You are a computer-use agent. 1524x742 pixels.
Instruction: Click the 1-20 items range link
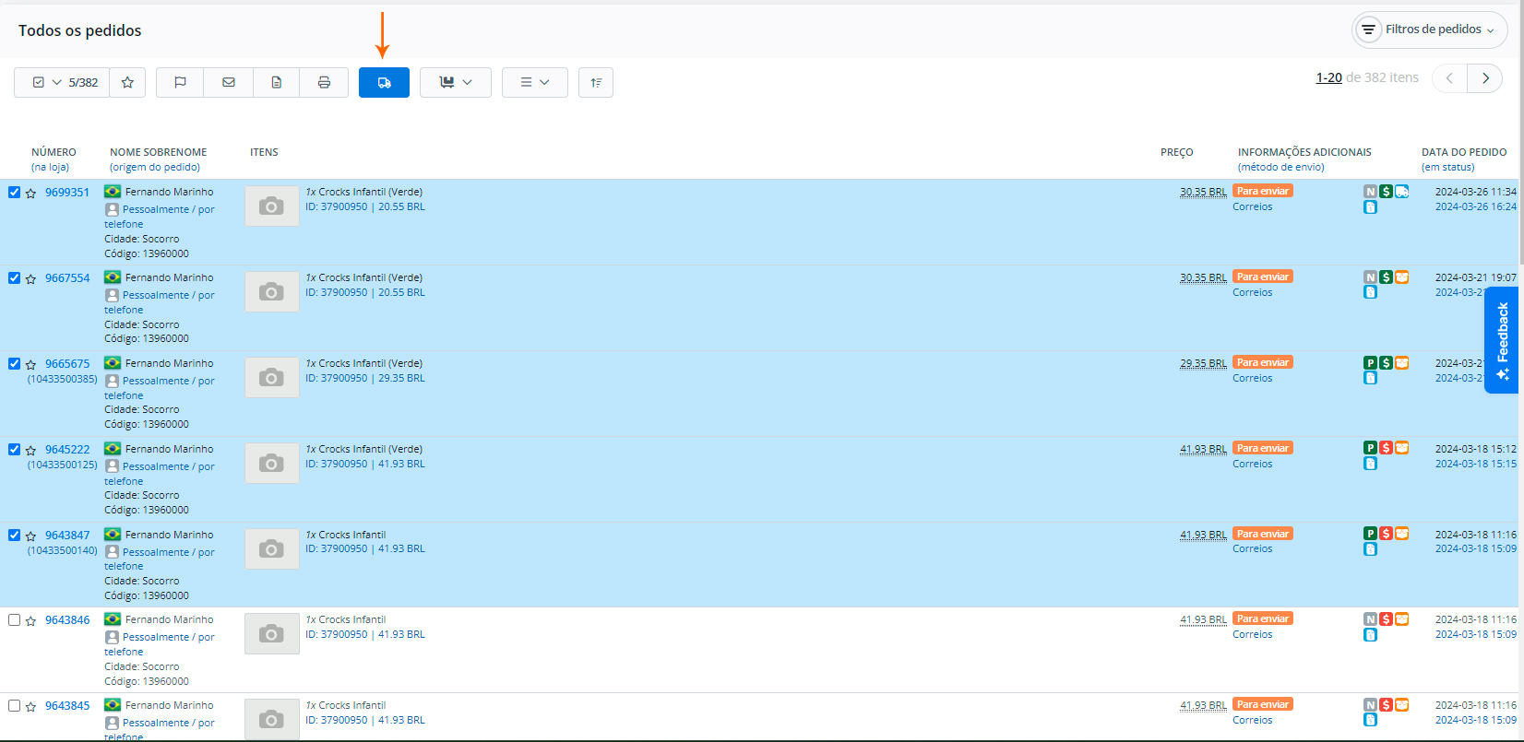[1328, 78]
